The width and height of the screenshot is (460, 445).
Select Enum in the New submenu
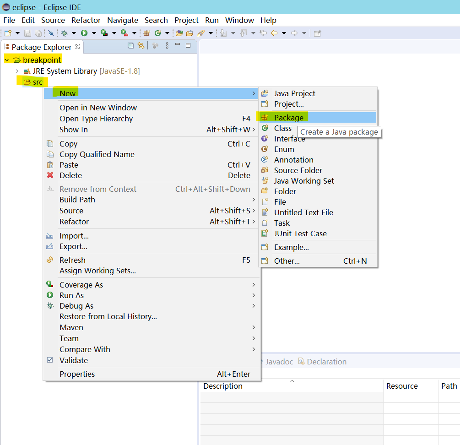318,149
